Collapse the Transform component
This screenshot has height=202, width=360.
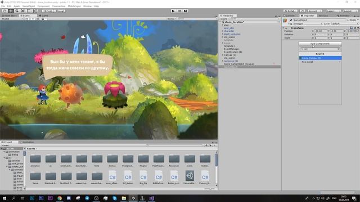pyautogui.click(x=283, y=27)
